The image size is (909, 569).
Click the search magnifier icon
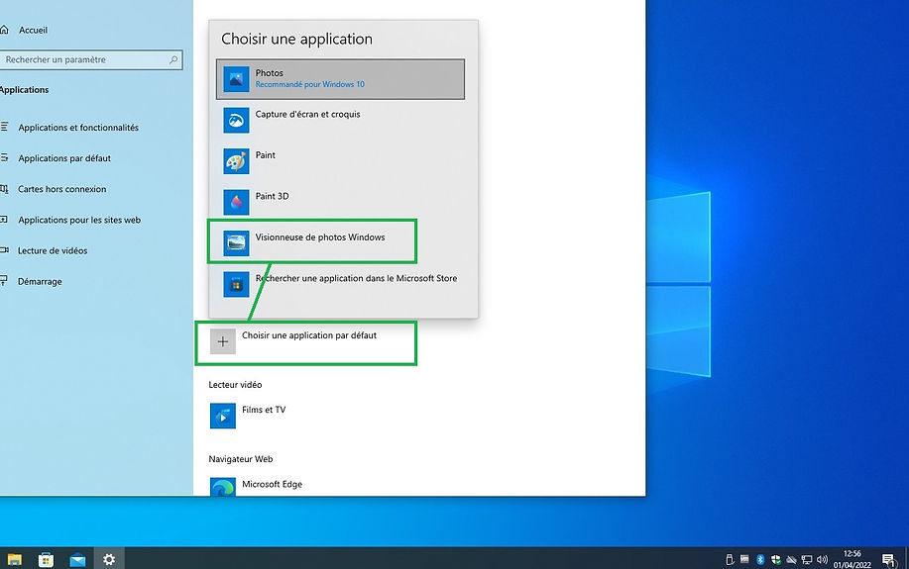173,59
